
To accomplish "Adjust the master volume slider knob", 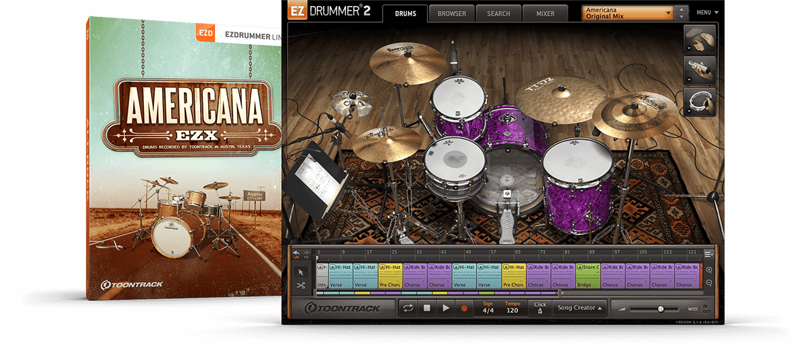I will 660,308.
